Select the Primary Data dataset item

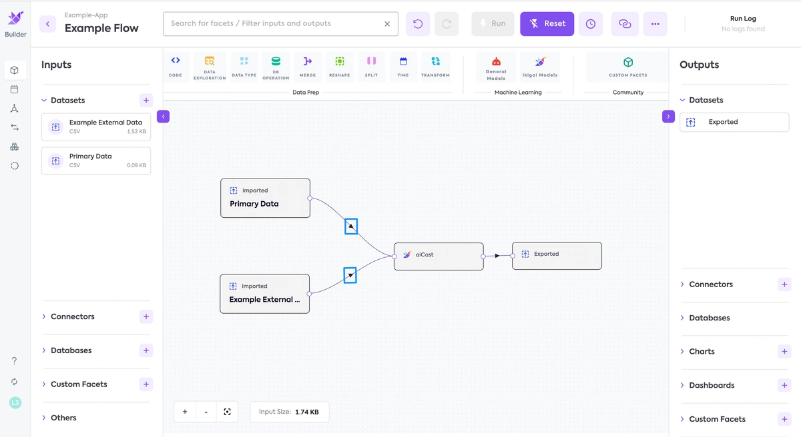[x=96, y=161]
